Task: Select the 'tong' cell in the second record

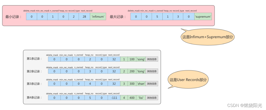Action: pyautogui.click(x=141, y=71)
